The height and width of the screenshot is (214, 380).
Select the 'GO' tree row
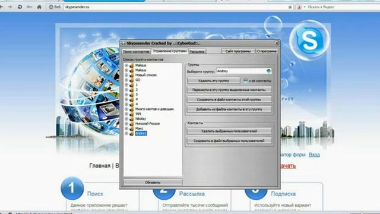[138, 80]
